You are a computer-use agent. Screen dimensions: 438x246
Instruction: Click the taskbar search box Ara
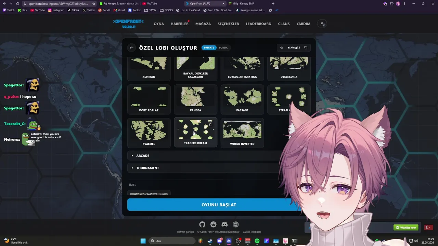coord(172,241)
